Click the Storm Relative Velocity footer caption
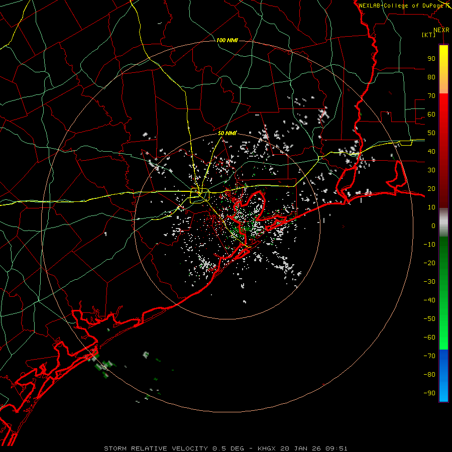 click(225, 448)
